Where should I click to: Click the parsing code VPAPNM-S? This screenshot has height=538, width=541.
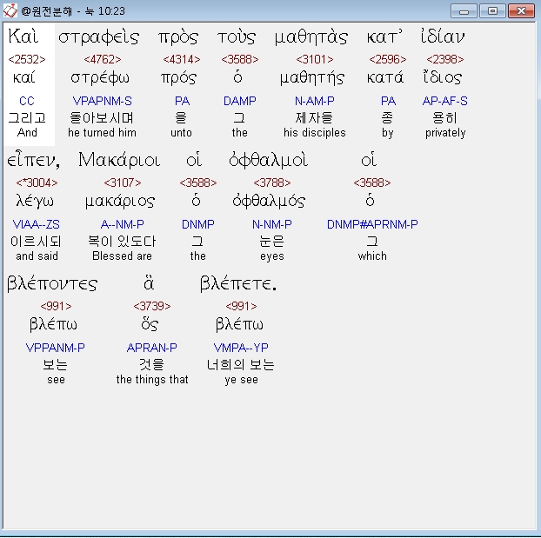point(102,101)
